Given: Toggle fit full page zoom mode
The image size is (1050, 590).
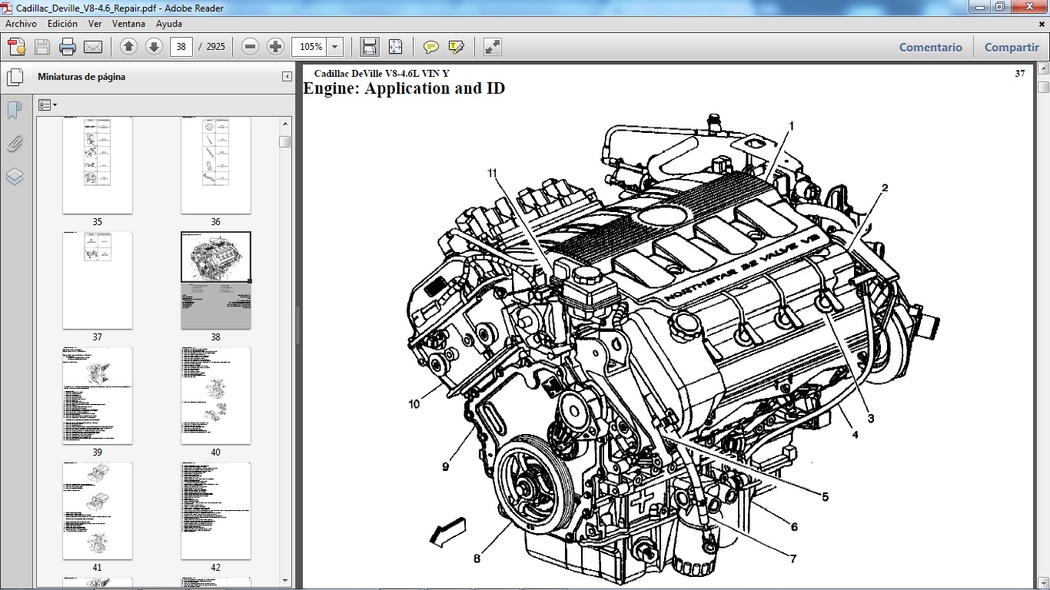Looking at the screenshot, I should [395, 46].
